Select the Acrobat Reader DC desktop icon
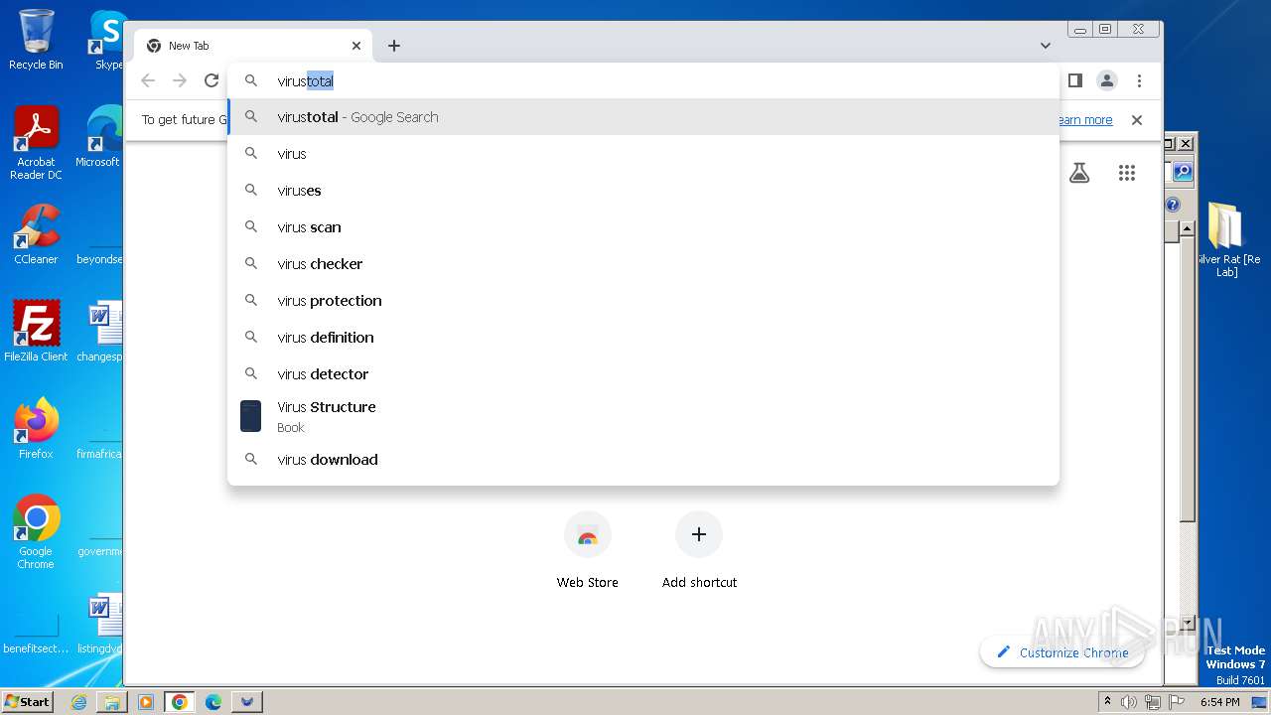The width and height of the screenshot is (1271, 715). pyautogui.click(x=36, y=143)
